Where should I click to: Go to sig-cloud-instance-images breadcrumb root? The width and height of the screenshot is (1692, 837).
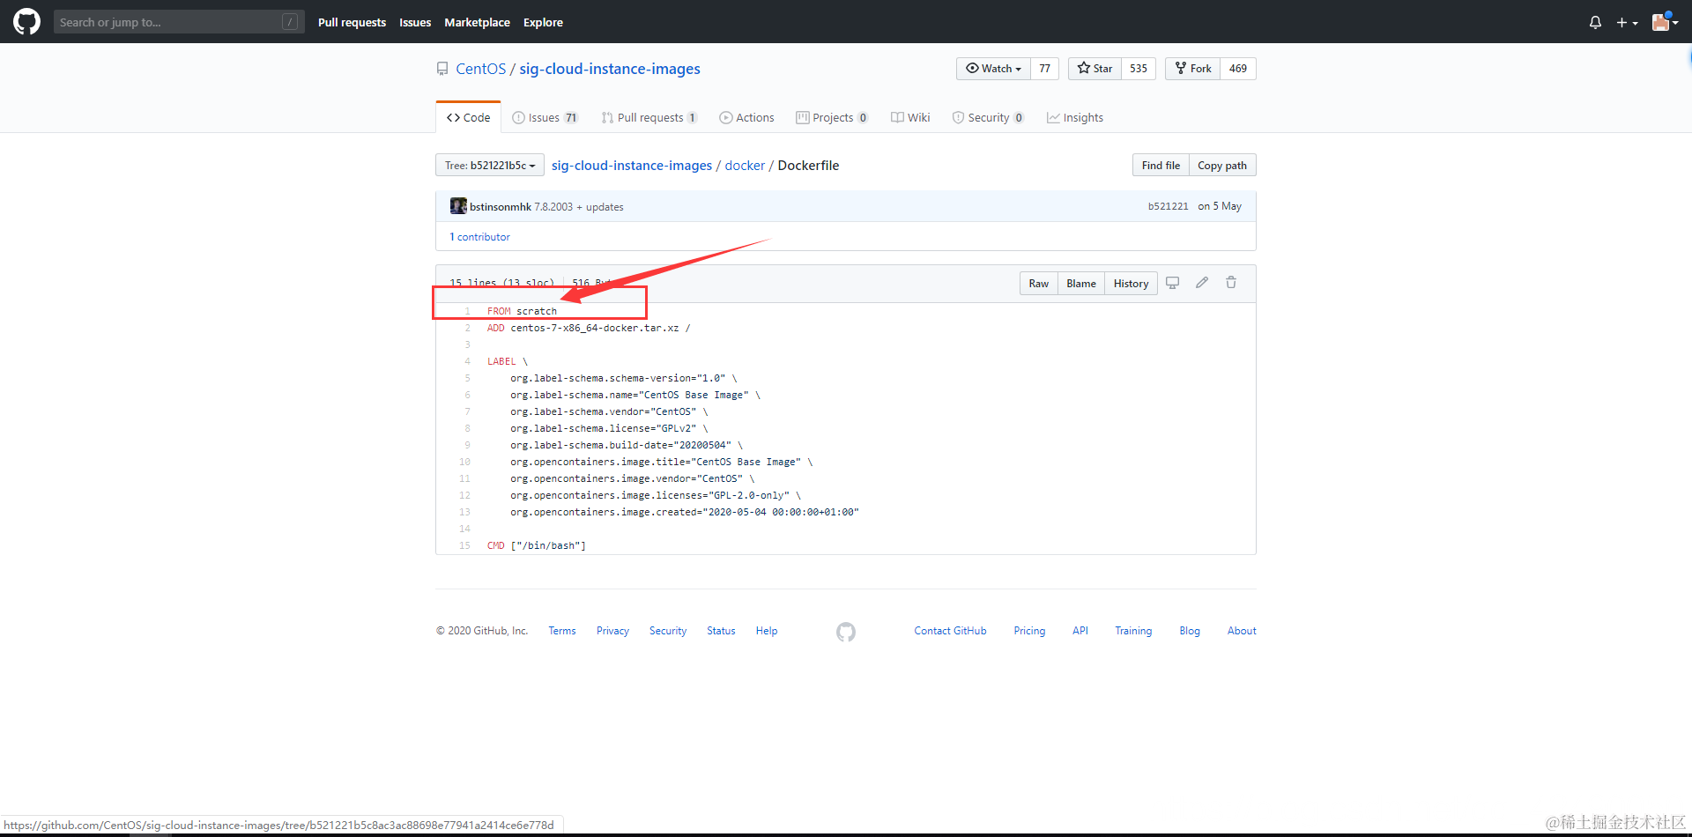(x=632, y=166)
